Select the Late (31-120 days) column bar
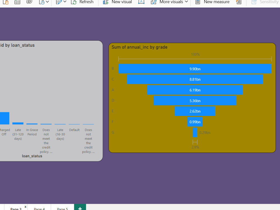280x210 pixels. coord(18,123)
